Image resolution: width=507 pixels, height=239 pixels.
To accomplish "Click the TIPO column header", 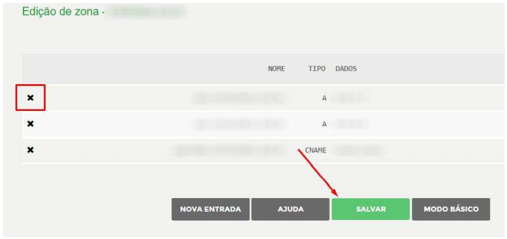I will (317, 69).
